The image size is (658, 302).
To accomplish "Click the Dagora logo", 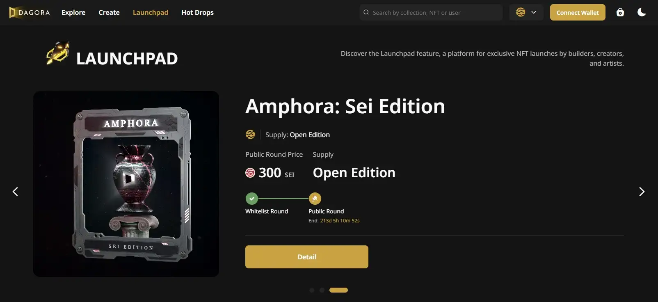I will pos(30,13).
